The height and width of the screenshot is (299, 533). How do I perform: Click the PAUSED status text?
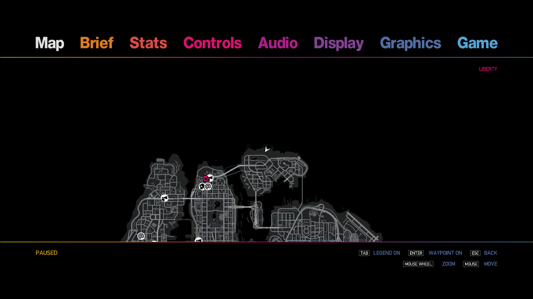tap(46, 253)
